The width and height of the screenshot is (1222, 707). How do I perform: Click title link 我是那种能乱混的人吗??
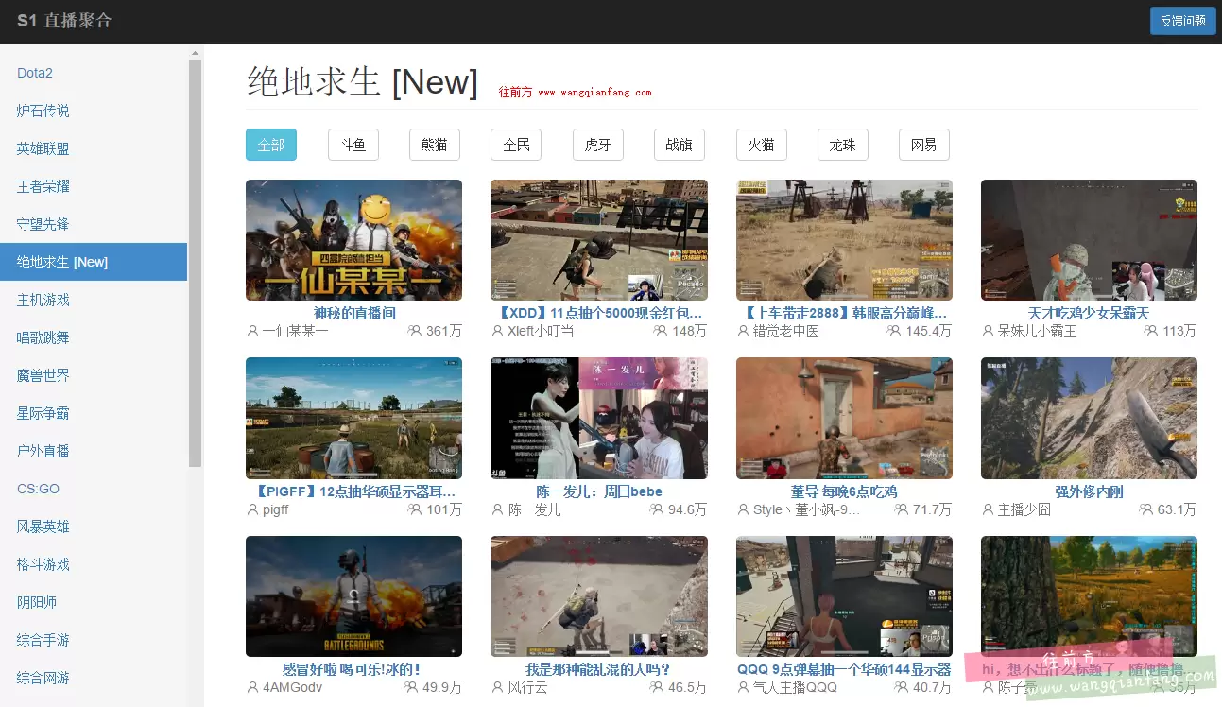(598, 669)
